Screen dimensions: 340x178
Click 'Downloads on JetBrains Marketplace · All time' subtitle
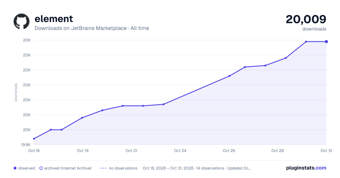tap(92, 28)
